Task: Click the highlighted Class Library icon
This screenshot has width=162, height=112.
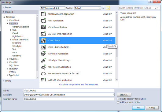Action: tap(43, 40)
